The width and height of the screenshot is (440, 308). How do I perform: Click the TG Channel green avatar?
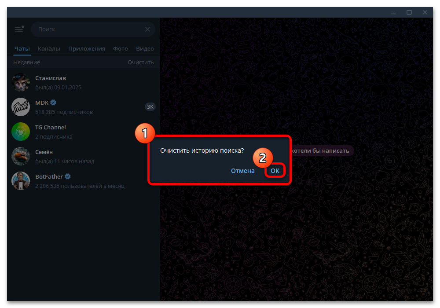point(21,132)
